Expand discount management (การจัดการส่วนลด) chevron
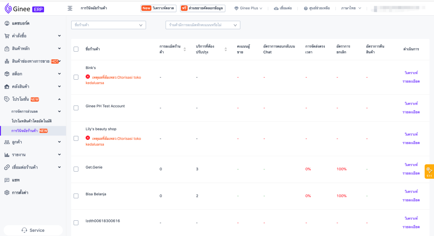Image resolution: width=434 pixels, height=236 pixels. 59,111
